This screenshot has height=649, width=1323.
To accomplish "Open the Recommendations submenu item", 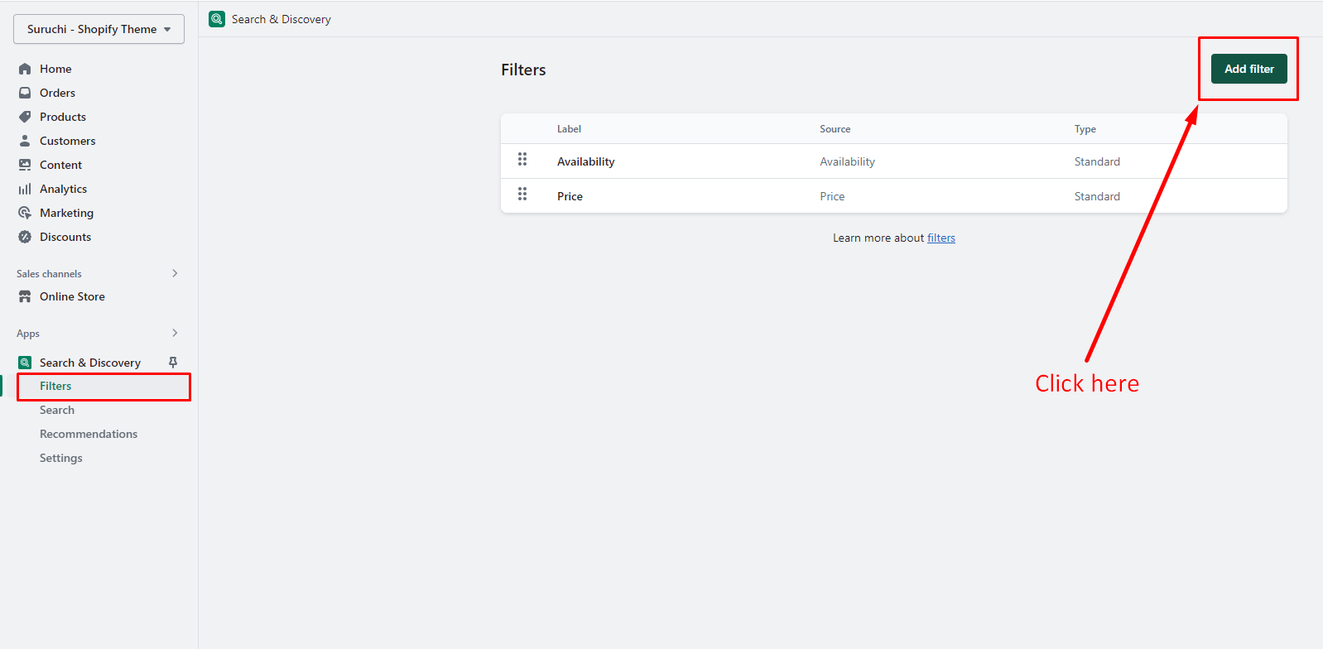I will (89, 434).
